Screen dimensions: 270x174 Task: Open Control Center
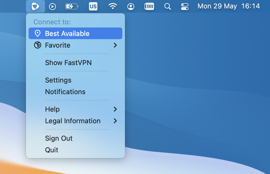pos(184,7)
